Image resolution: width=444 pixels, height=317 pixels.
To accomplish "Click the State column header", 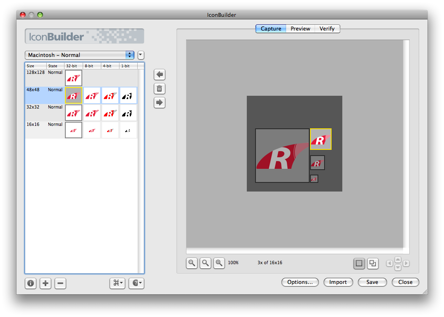I will [x=55, y=66].
